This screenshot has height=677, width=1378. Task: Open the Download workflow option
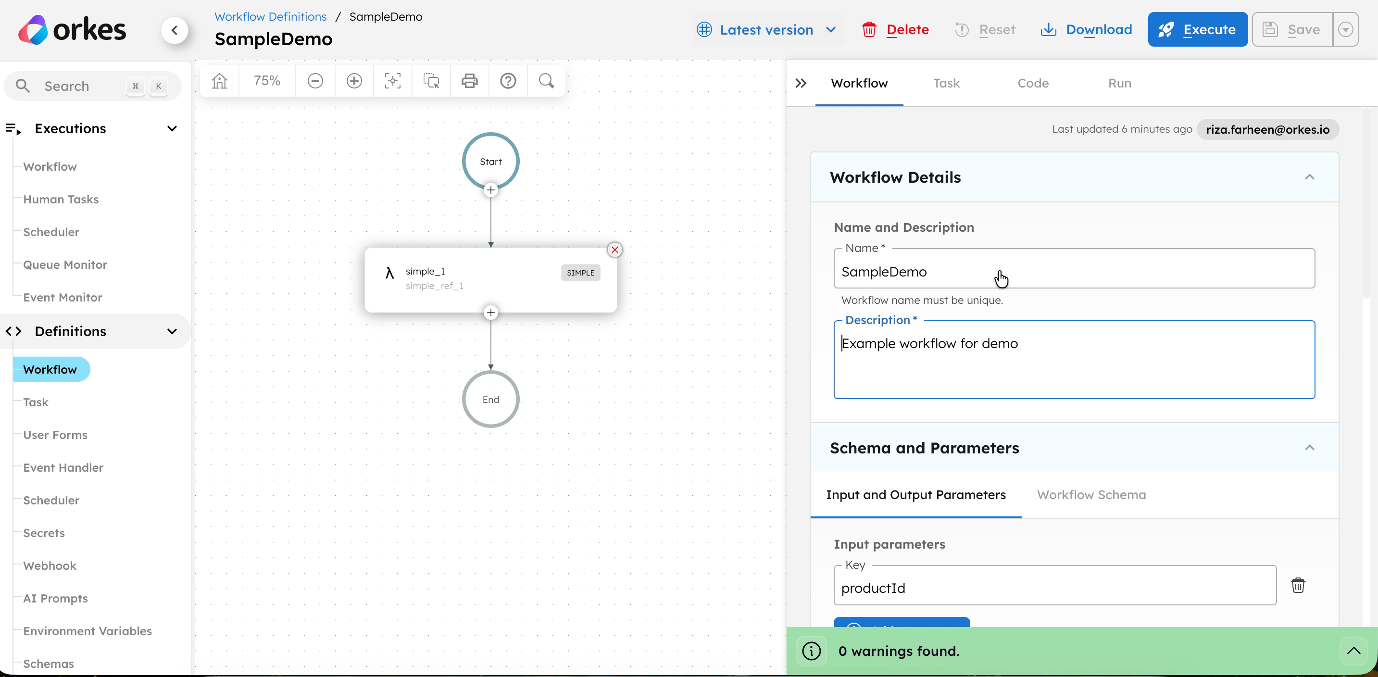[1087, 29]
